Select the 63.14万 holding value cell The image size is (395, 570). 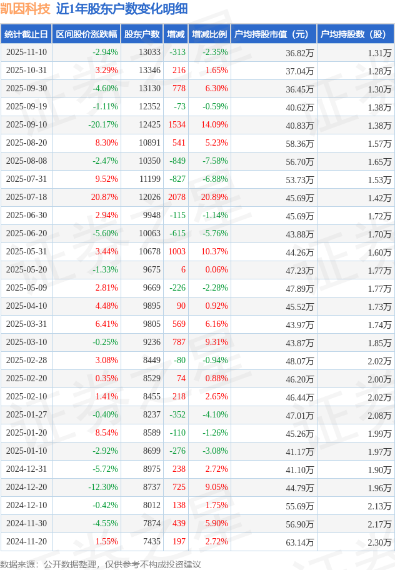(x=300, y=542)
